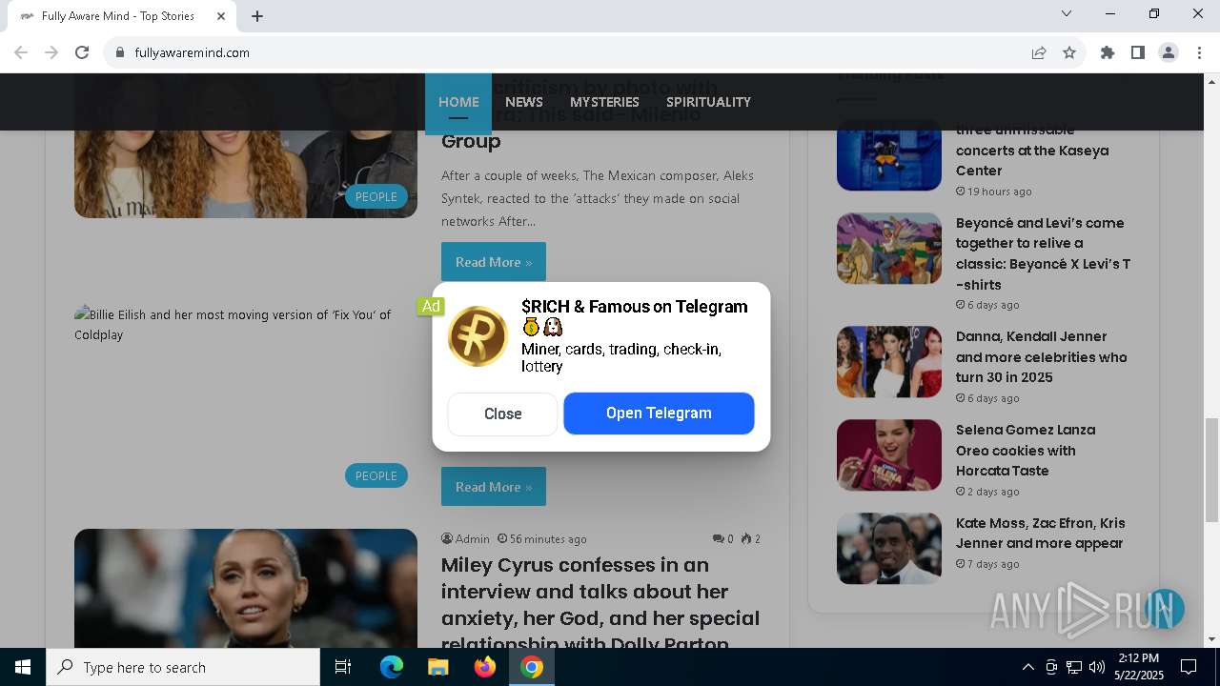1220x686 pixels.
Task: Expand the hidden tray icons chevron
Action: click(x=1027, y=667)
